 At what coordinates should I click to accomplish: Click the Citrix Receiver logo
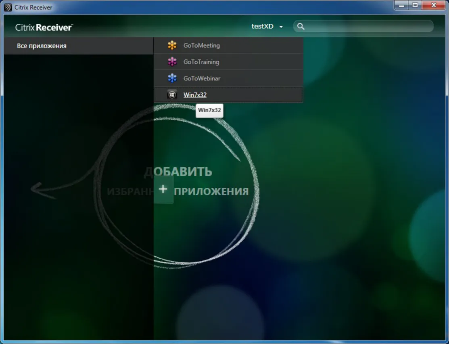[44, 27]
